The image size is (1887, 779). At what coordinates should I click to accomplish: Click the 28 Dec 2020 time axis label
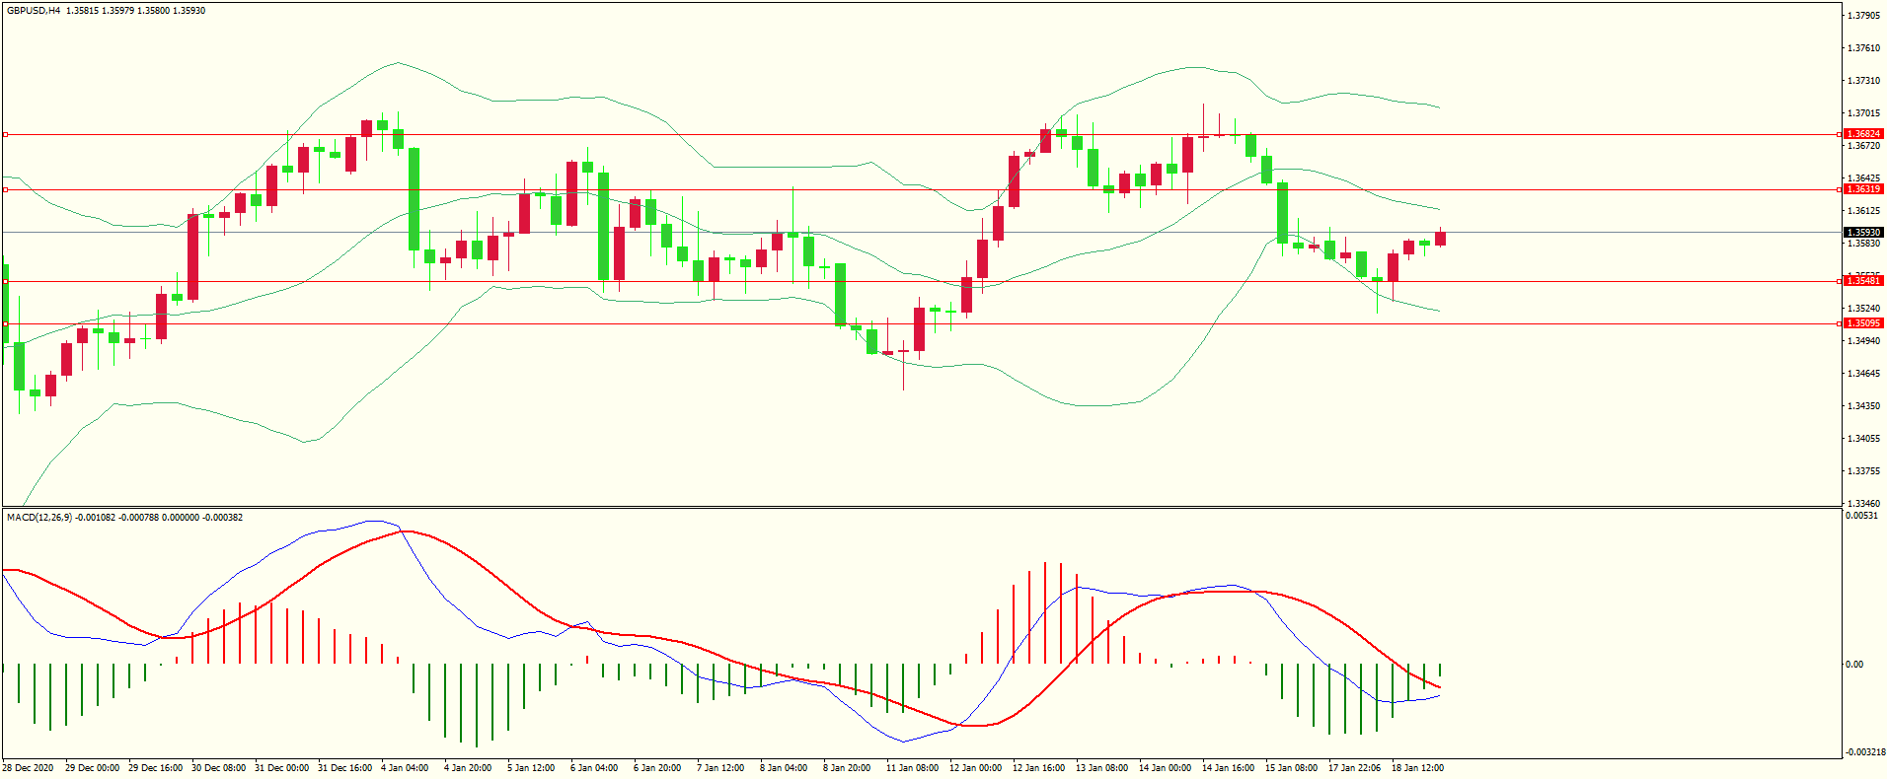29,768
